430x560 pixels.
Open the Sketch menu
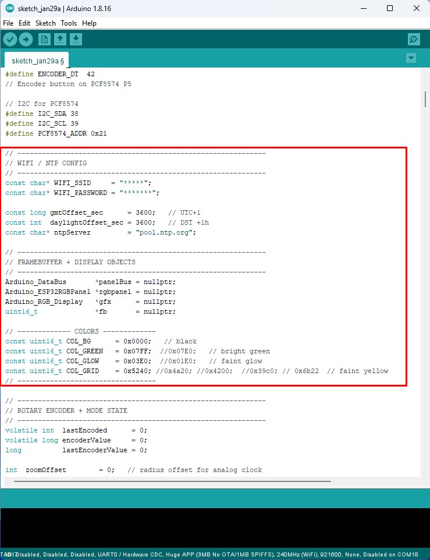45,23
